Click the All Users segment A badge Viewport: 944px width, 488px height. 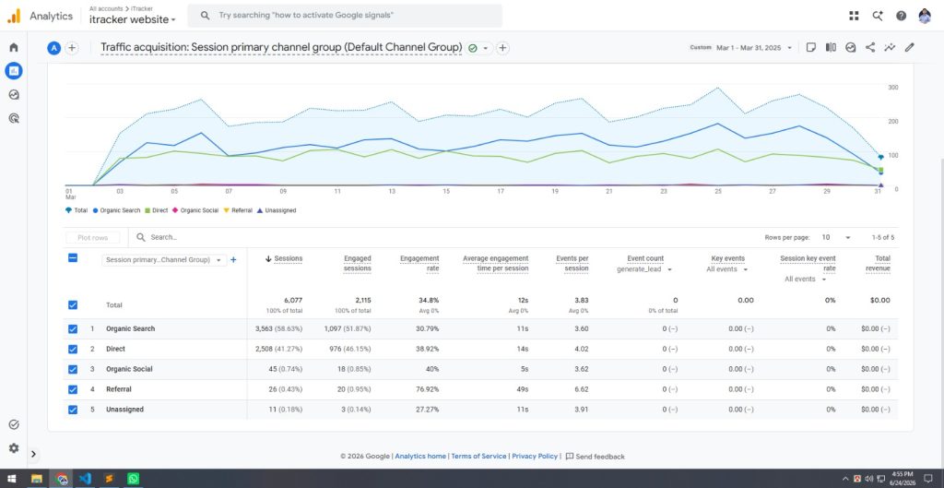click(x=54, y=48)
